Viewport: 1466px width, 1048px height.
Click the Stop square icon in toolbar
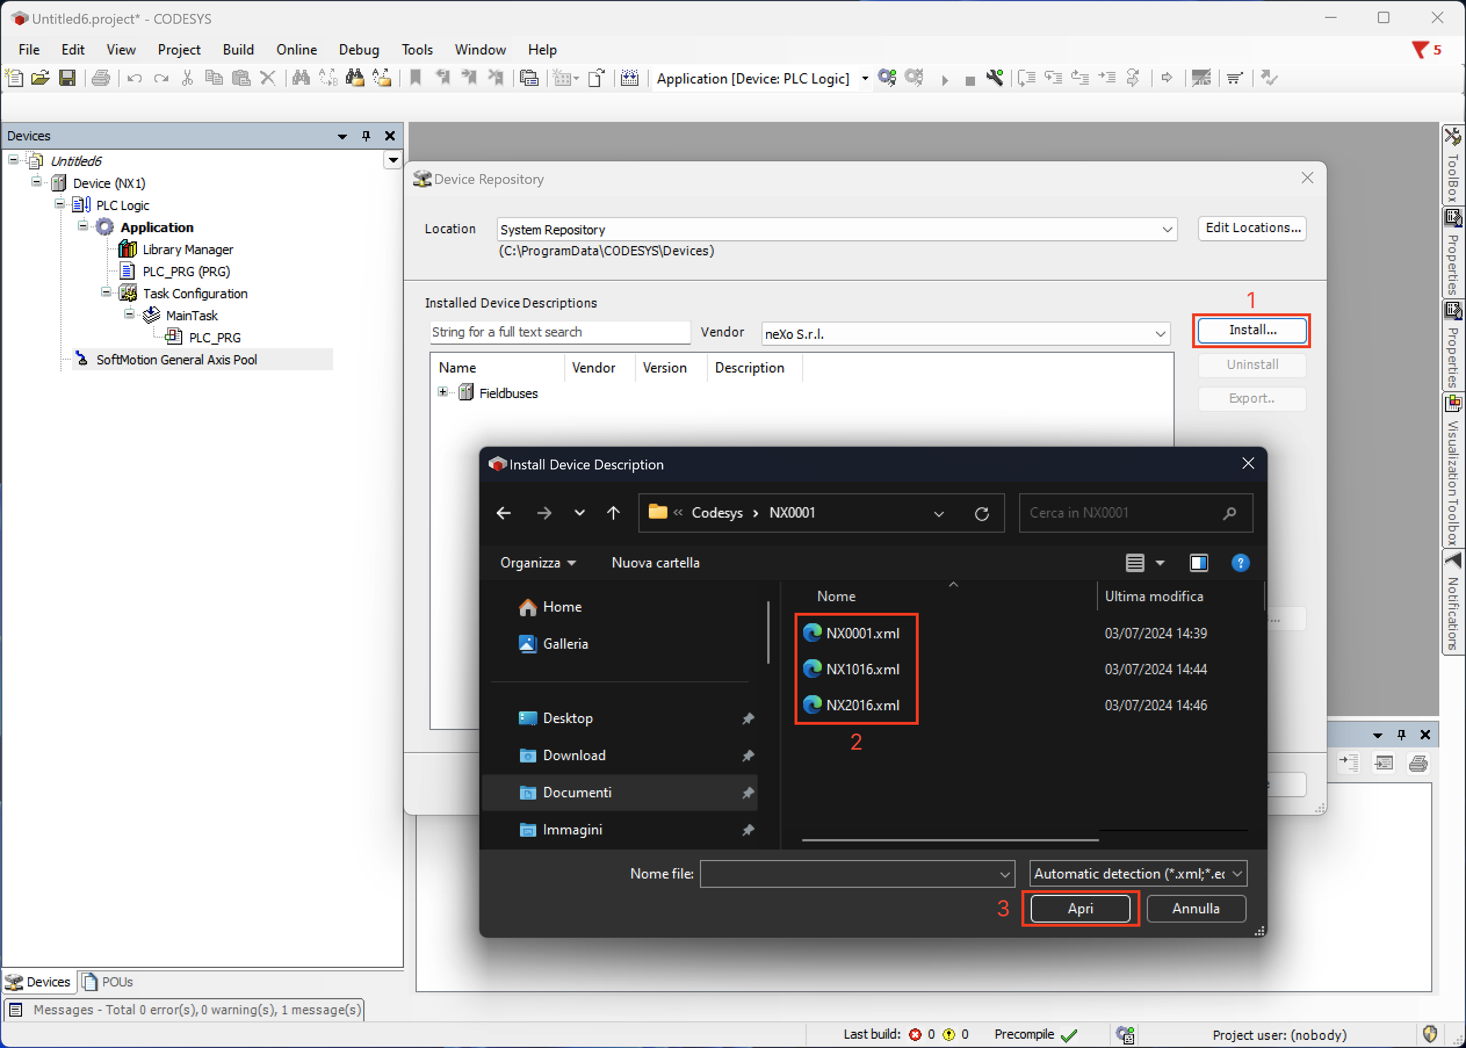pos(969,81)
